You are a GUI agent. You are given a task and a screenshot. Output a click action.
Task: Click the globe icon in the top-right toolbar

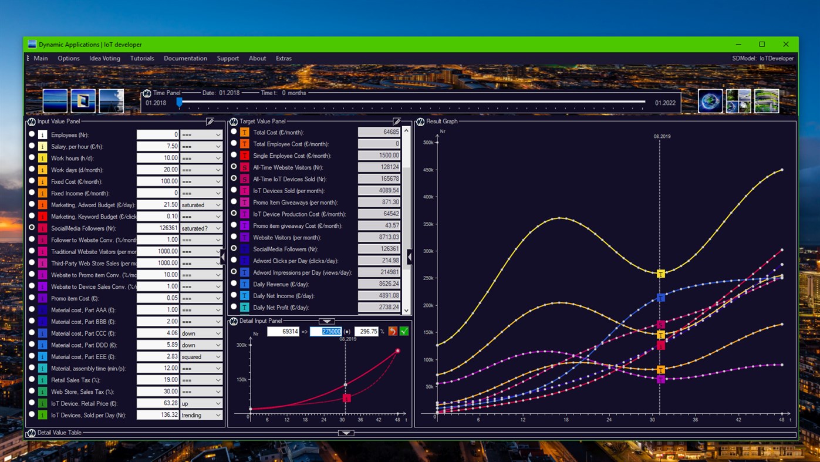click(710, 100)
